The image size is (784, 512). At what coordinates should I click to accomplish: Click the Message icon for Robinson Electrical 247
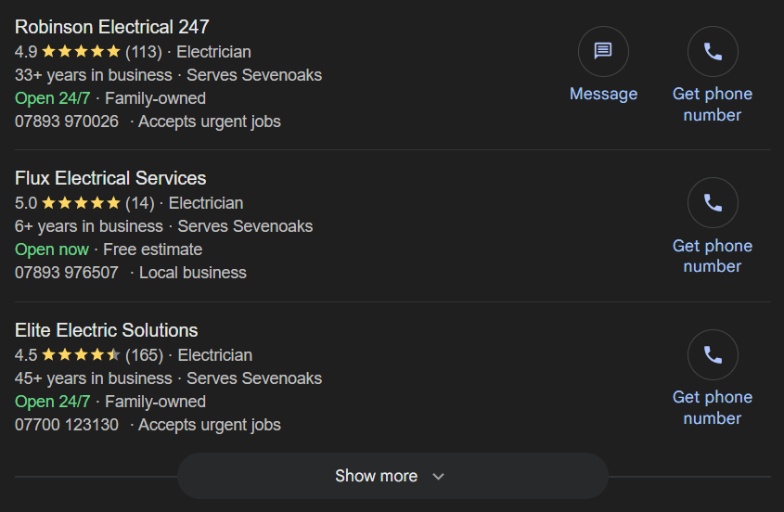click(603, 51)
